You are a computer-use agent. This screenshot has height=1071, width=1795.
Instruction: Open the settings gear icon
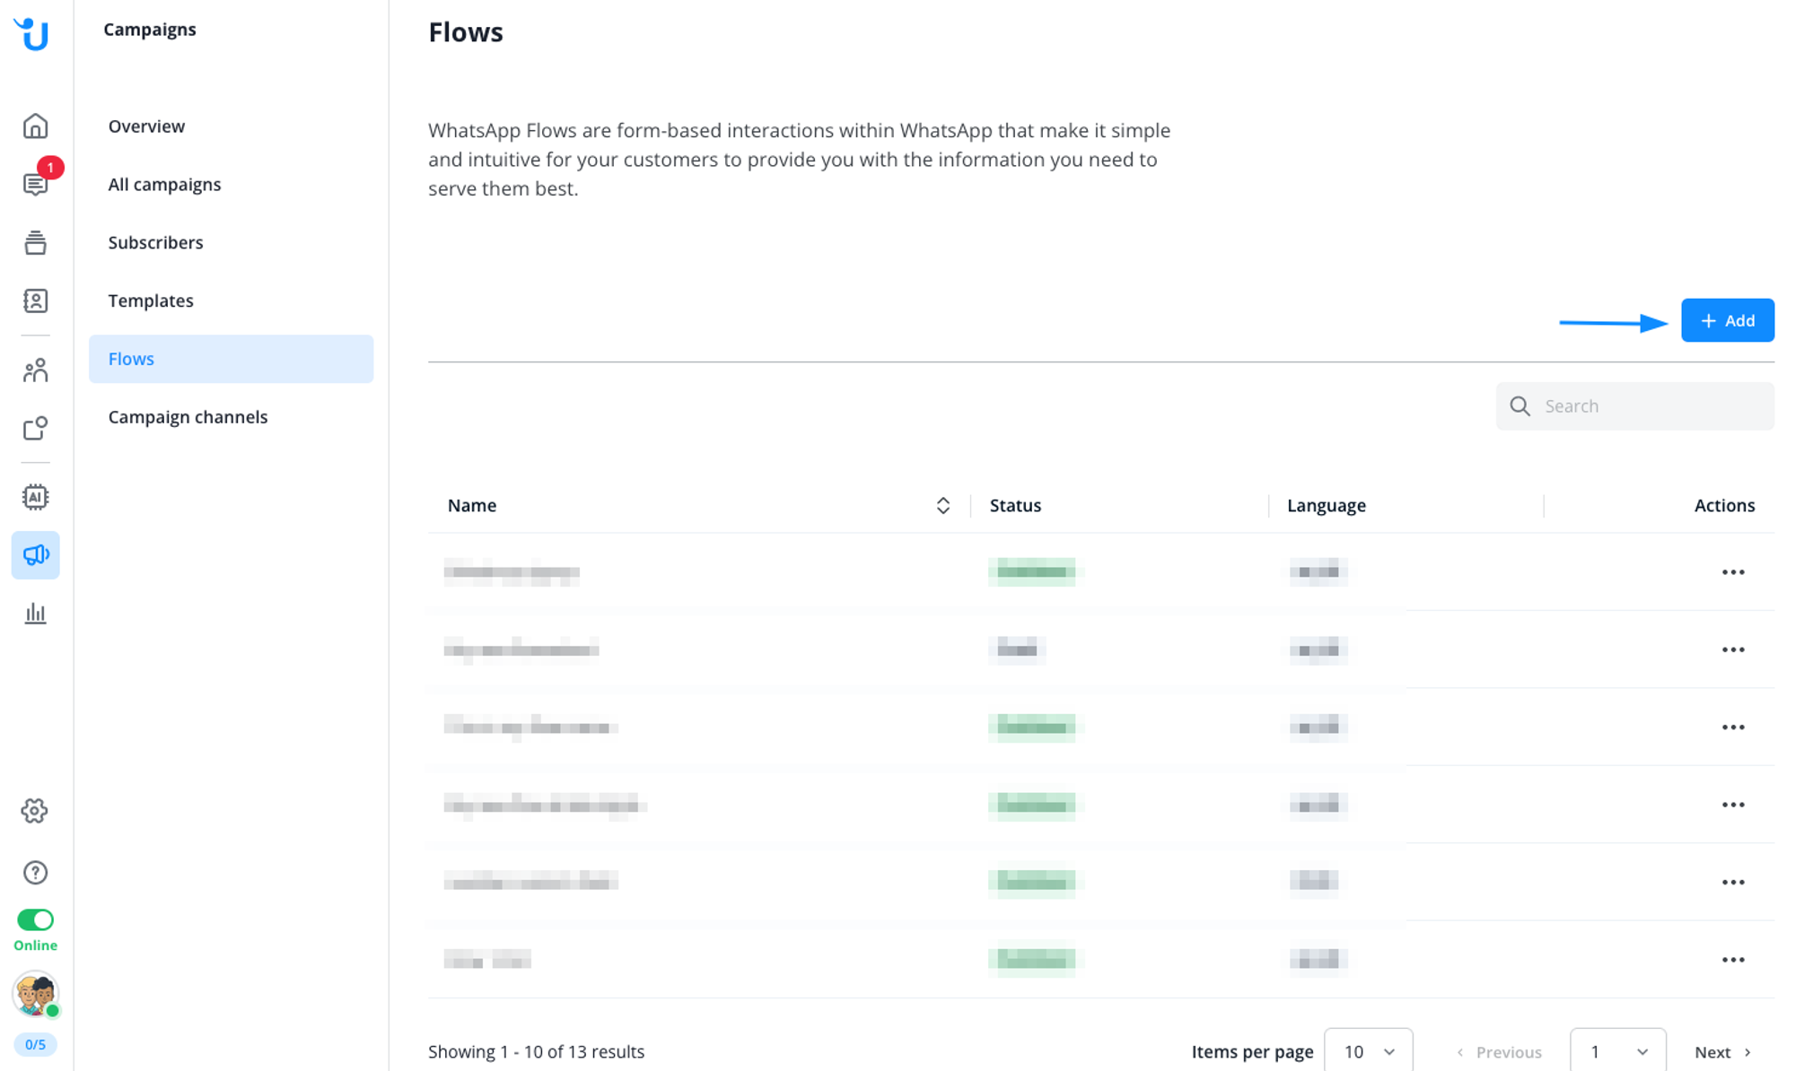pos(35,811)
